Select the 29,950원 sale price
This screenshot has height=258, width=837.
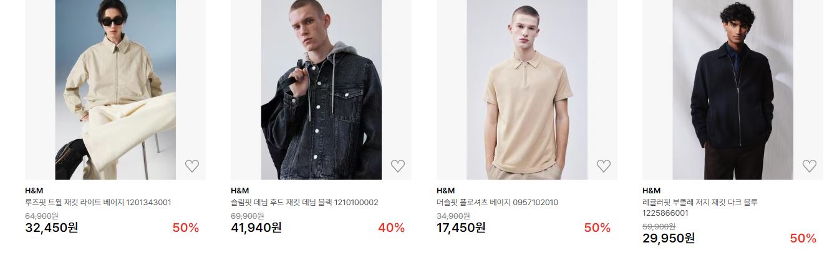pyautogui.click(x=669, y=238)
